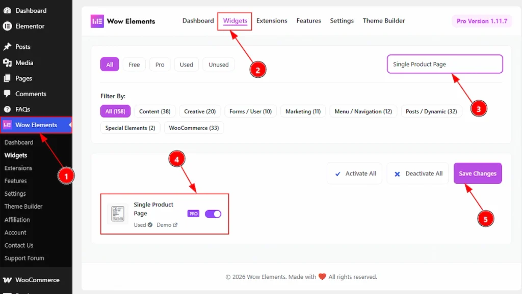Screen dimensions: 522x294
Task: Filter by Marketing (11) category
Action: pos(303,111)
